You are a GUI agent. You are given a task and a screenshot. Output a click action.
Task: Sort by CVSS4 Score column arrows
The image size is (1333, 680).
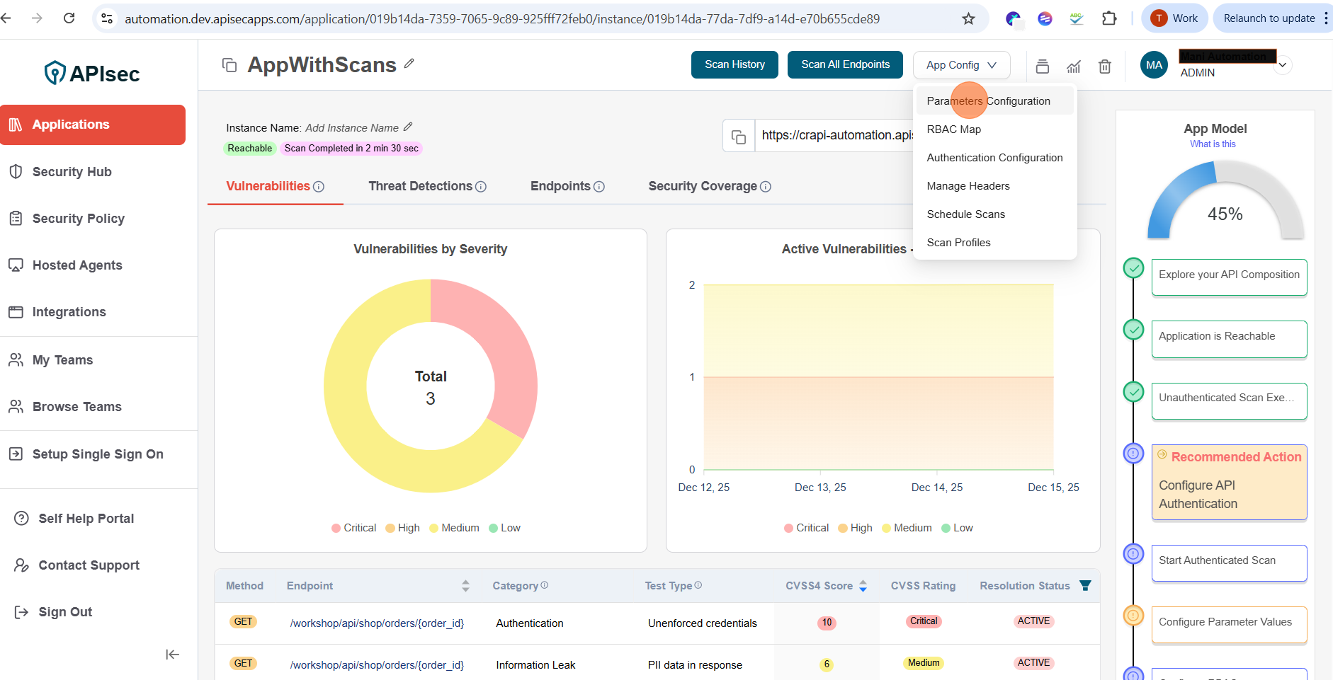(863, 586)
